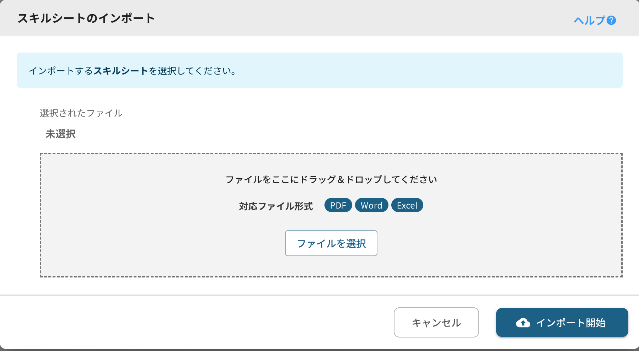
Task: Click the Excel format badge
Action: (x=407, y=205)
